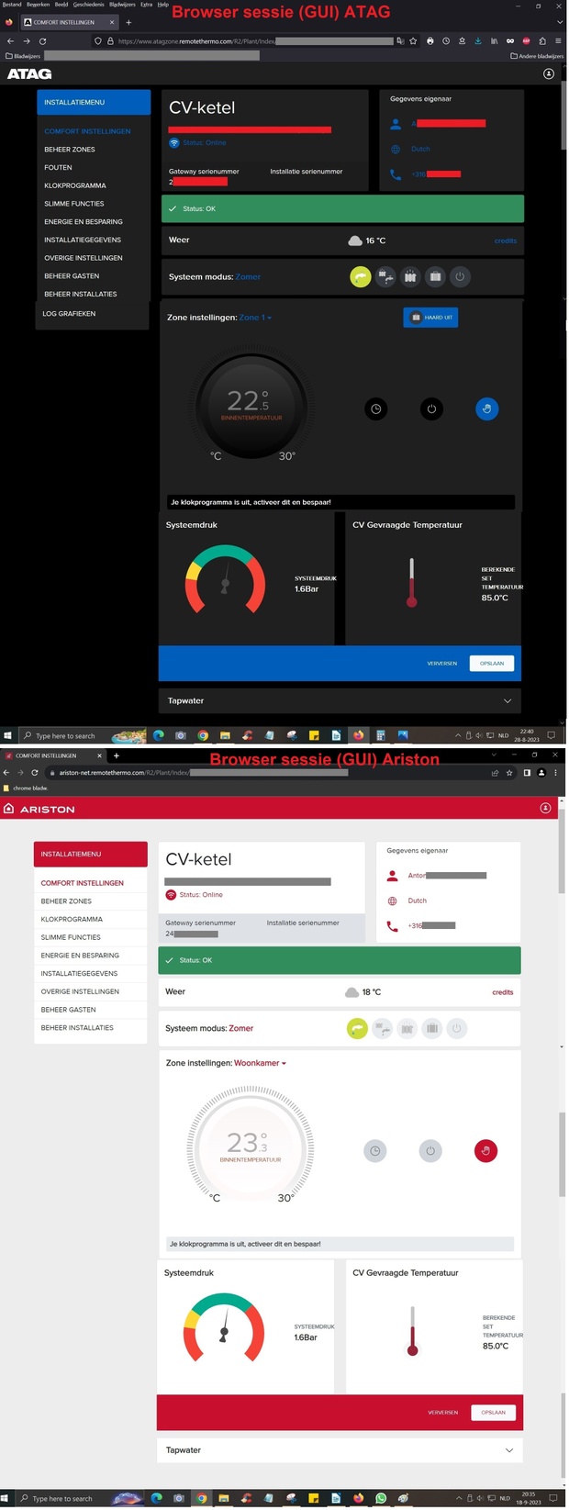The height and width of the screenshot is (1510, 569).
Task: Open KLOKPROGRAMMA in ATAG sidebar
Action: (x=75, y=185)
